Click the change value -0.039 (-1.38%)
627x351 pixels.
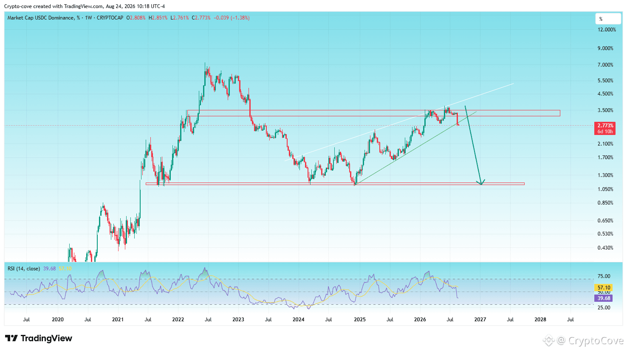point(232,18)
